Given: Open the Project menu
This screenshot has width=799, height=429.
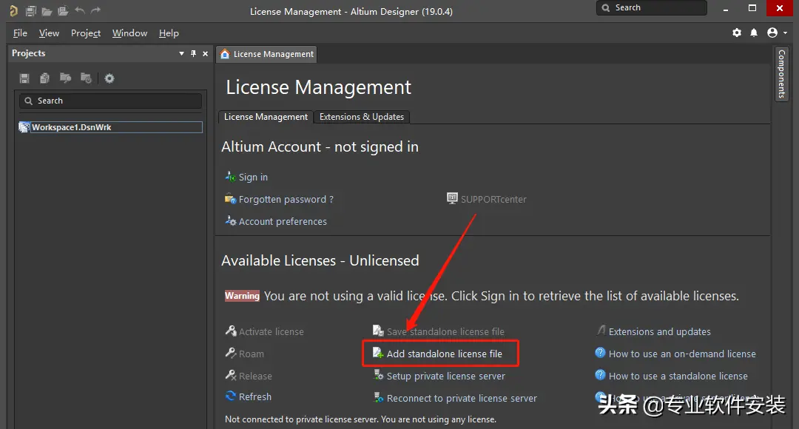Looking at the screenshot, I should pyautogui.click(x=86, y=33).
